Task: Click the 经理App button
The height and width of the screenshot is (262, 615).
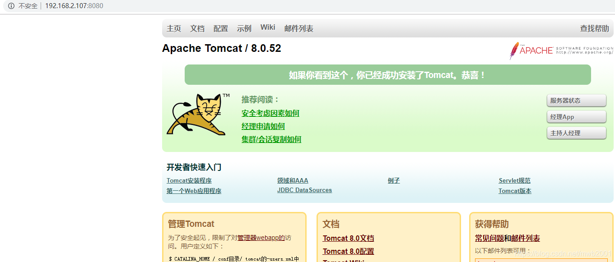Action: (577, 117)
